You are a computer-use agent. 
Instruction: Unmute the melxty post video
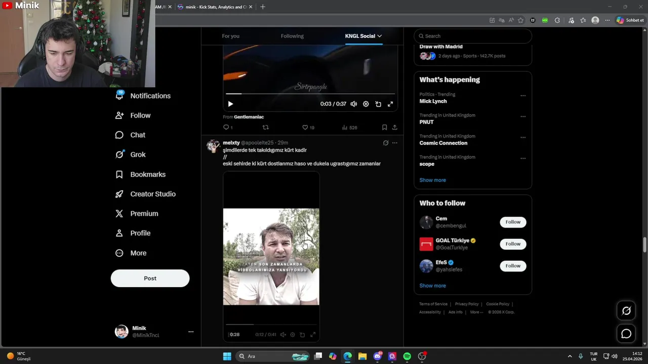pyautogui.click(x=283, y=335)
